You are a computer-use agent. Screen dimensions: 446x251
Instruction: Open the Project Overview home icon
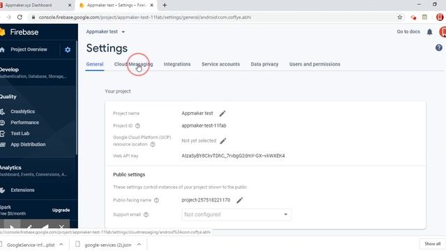tap(2, 50)
